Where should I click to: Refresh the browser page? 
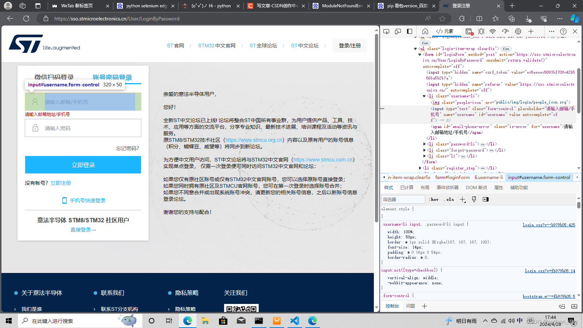click(x=26, y=19)
